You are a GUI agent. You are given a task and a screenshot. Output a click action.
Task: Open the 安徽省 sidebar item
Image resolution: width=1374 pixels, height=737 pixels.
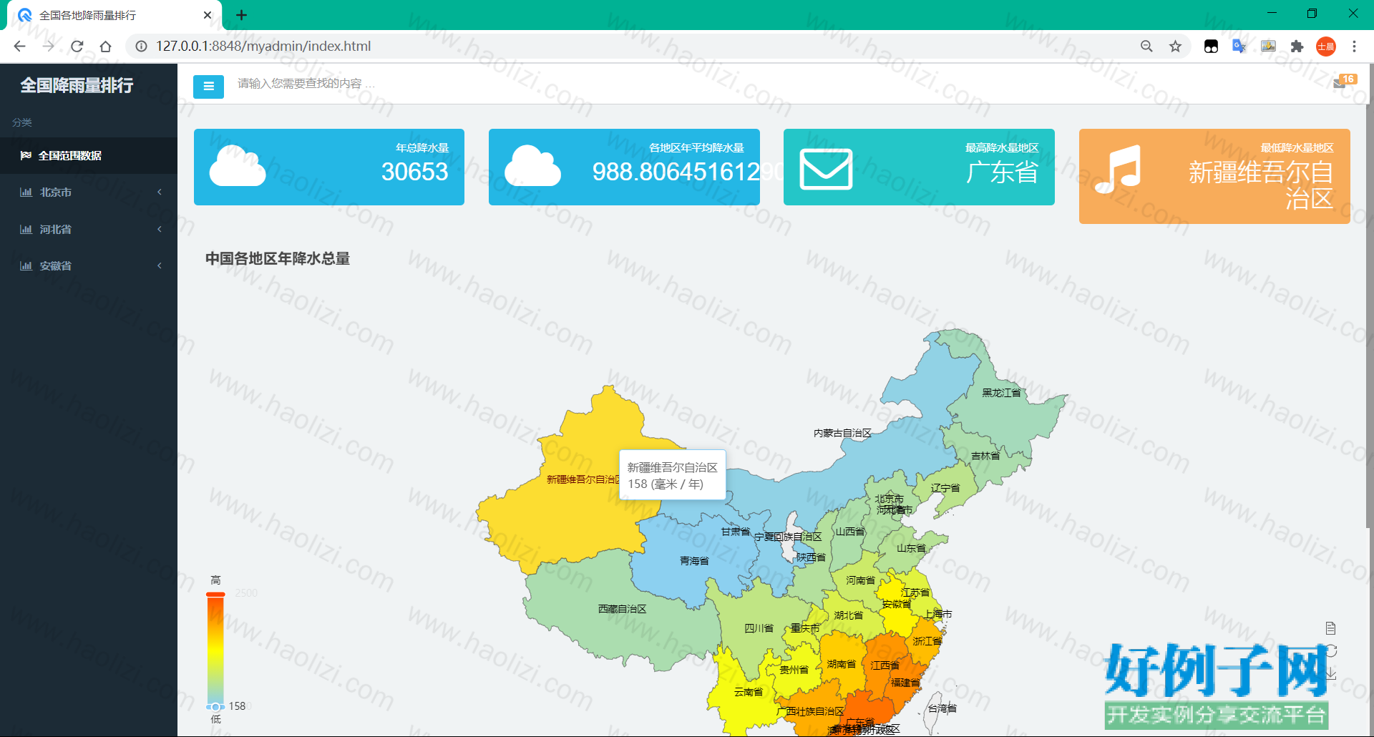pos(89,265)
